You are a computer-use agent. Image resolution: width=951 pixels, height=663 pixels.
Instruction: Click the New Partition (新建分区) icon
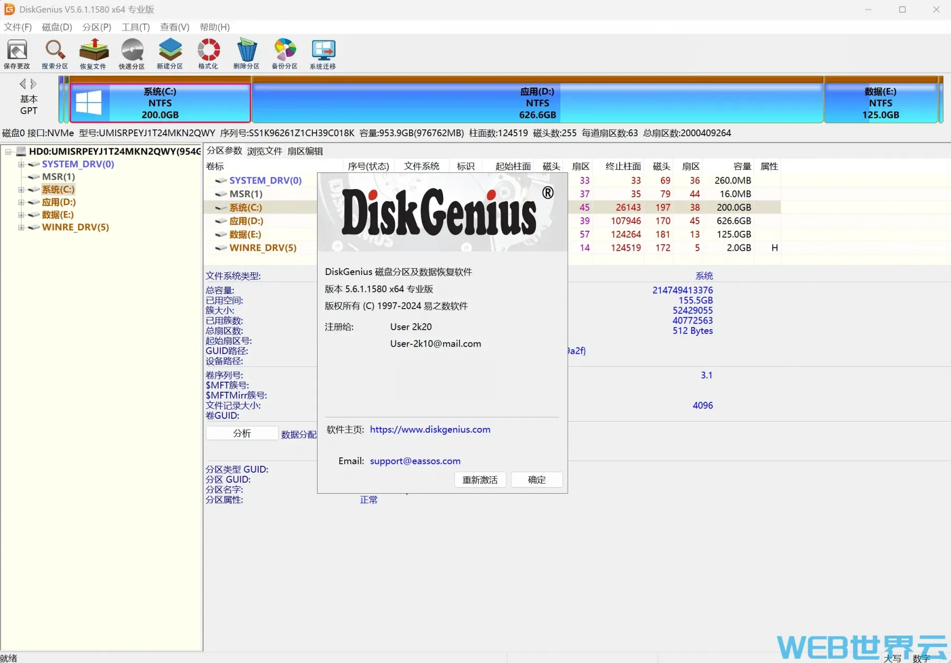[x=170, y=54]
